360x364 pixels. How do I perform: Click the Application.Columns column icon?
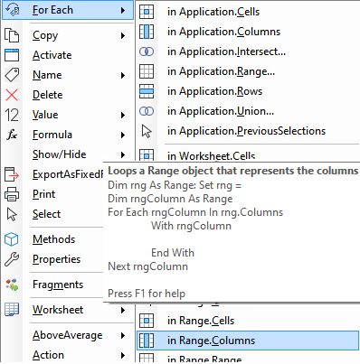point(147,32)
